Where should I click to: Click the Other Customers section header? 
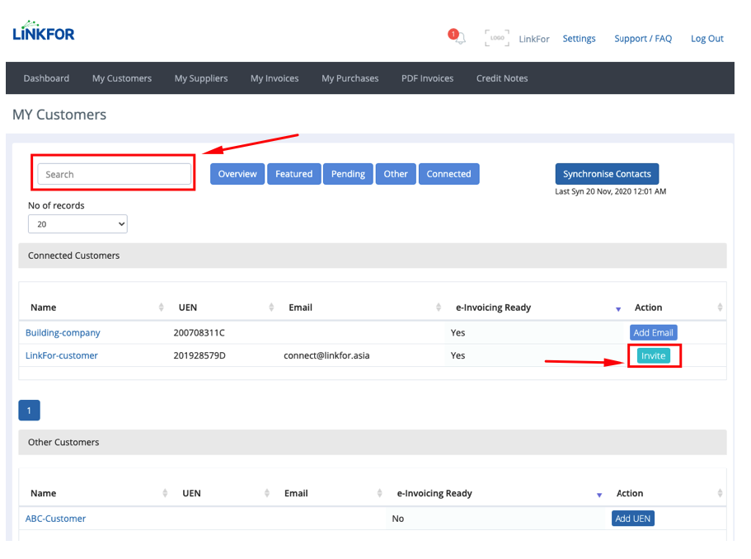[373, 442]
